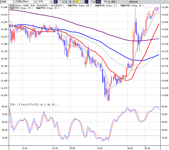Click the 05/02 date marker on time axis

click(72, 148)
